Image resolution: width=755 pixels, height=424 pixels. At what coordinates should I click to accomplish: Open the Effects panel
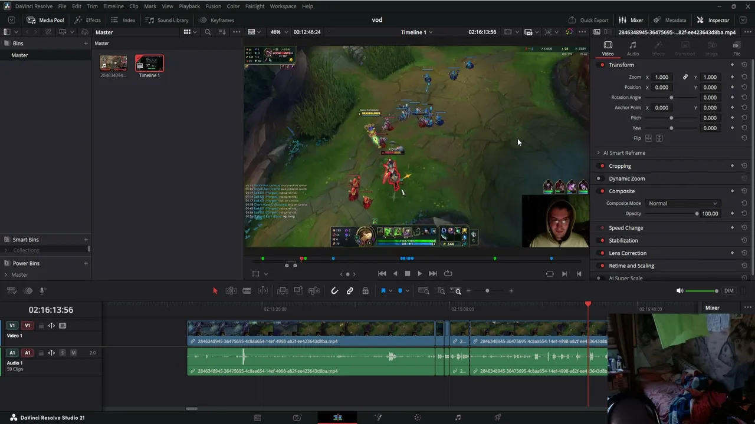[87, 20]
